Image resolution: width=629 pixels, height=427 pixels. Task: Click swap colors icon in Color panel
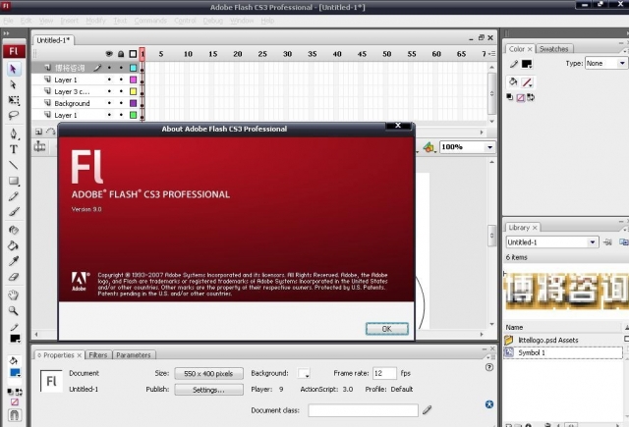click(x=531, y=97)
